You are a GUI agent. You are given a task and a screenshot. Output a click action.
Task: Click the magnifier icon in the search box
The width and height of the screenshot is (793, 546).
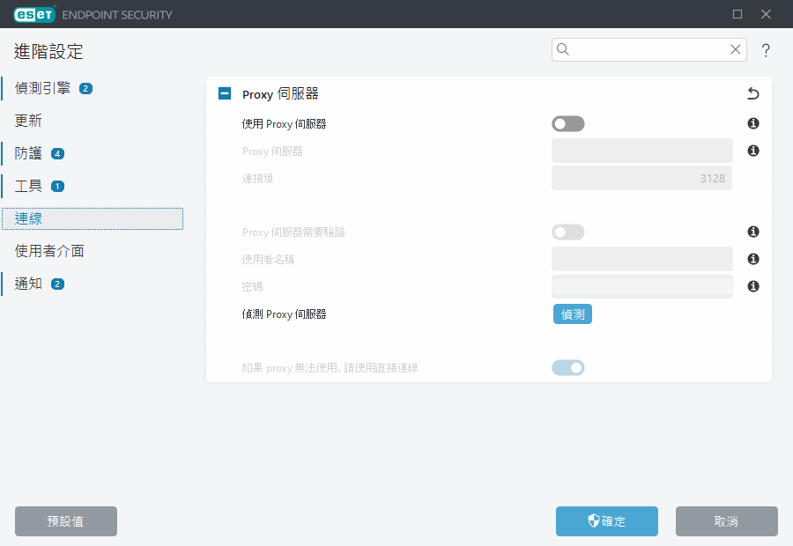click(x=564, y=49)
